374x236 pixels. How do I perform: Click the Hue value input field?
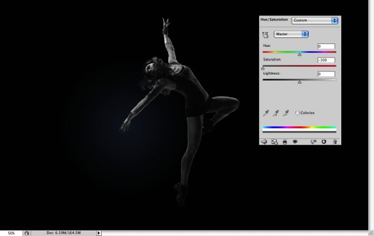tap(326, 46)
